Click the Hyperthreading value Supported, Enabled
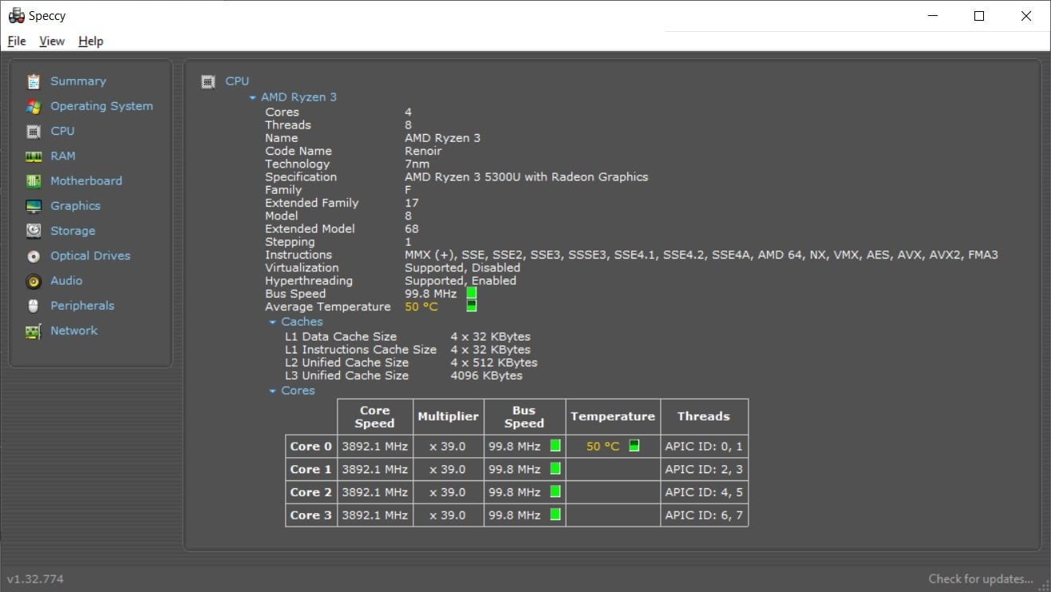Viewport: 1051px width, 592px height. click(x=460, y=281)
